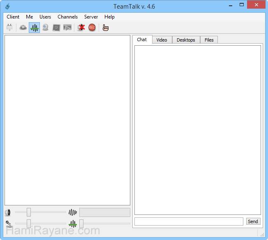Click the microphone icon at bottom left
Viewport: 268px width, 240px height.
9,224
